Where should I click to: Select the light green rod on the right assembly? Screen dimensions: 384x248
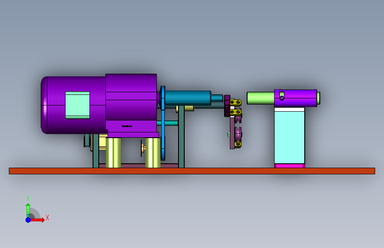click(260, 98)
